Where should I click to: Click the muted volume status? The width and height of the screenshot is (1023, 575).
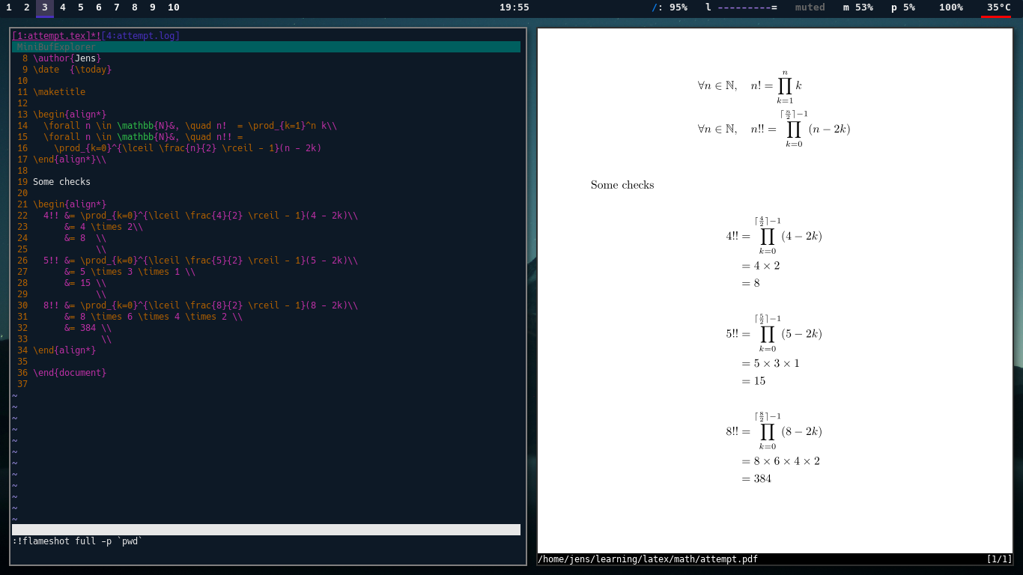pyautogui.click(x=810, y=7)
